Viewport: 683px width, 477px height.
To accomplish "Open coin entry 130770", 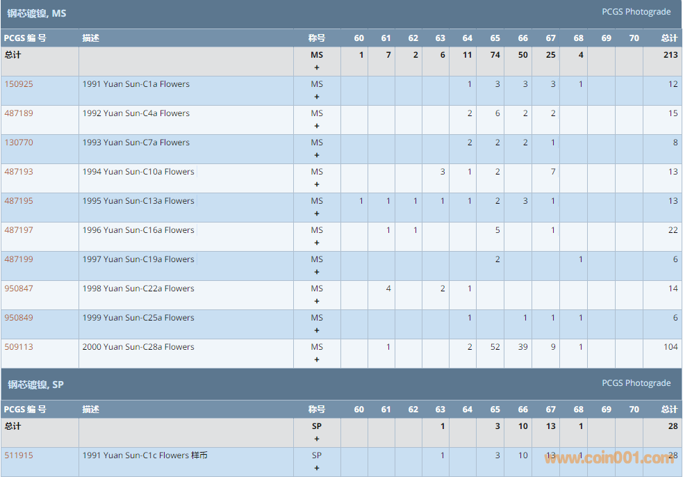I will [x=19, y=143].
